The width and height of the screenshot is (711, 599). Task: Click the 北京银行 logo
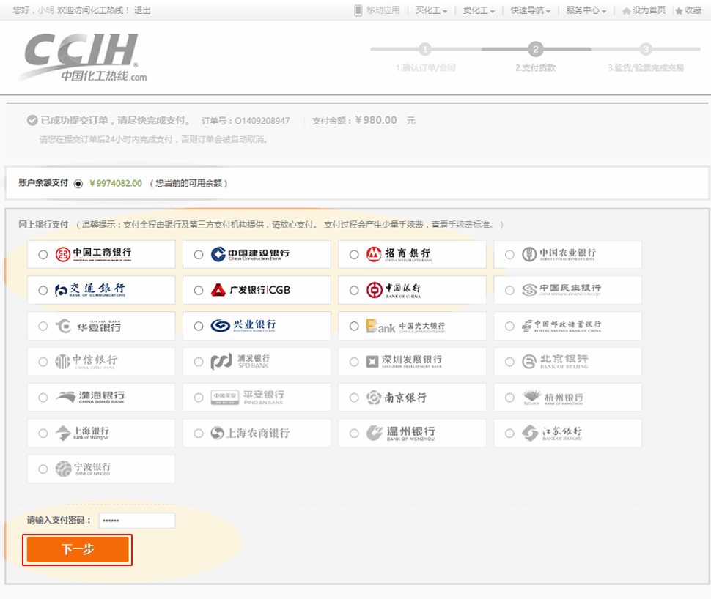(x=555, y=362)
